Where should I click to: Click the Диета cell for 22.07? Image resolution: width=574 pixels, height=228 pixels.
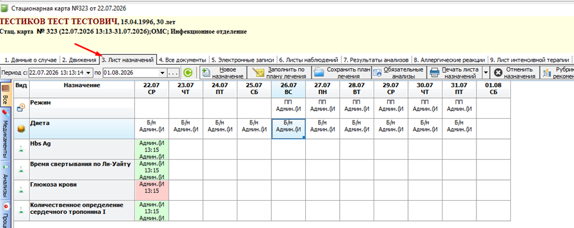coord(152,128)
